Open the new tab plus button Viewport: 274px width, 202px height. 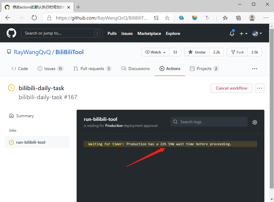pyautogui.click(x=78, y=7)
